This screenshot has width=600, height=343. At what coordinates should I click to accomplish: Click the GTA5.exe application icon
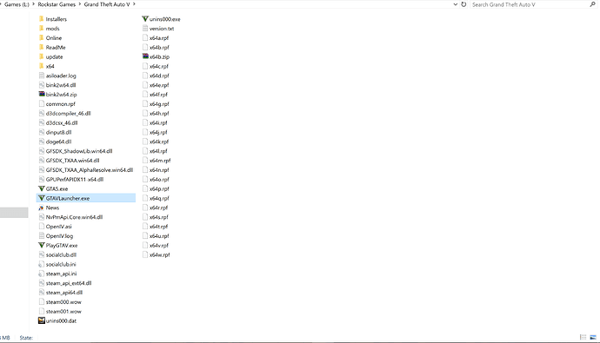42,188
